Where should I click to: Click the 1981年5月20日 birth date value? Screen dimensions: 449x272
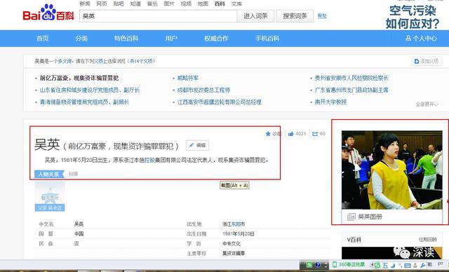(x=239, y=233)
